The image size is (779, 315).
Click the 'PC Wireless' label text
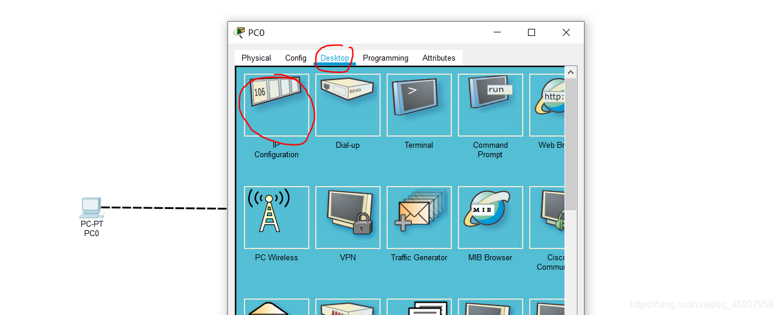point(276,257)
